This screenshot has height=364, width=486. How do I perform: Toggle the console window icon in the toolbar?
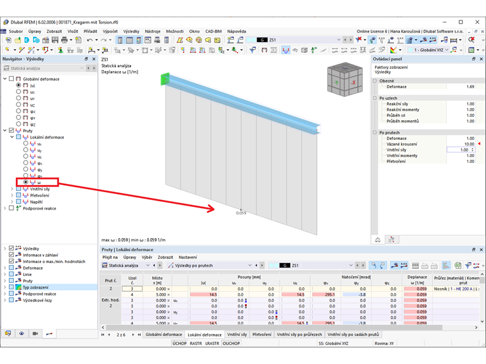(148, 40)
